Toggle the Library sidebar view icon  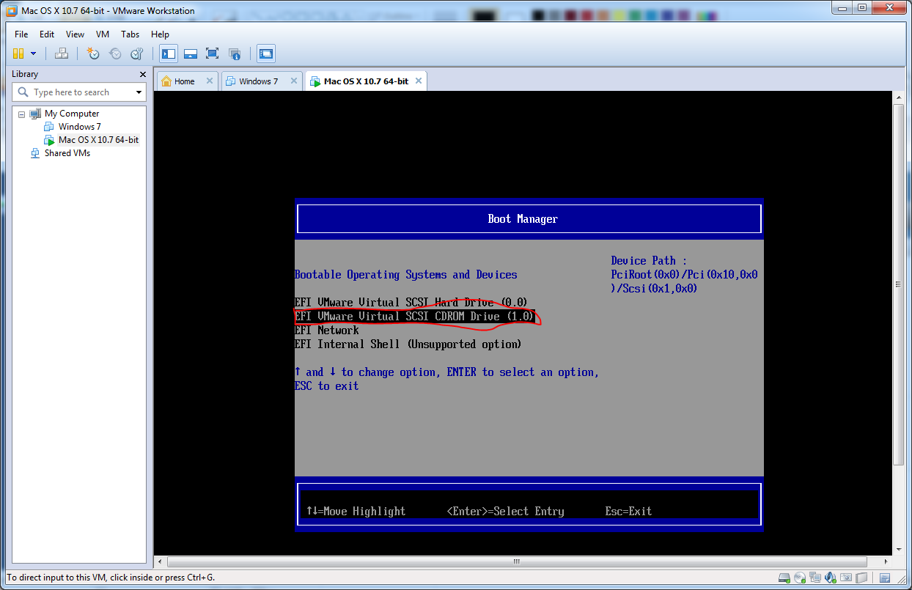click(169, 54)
